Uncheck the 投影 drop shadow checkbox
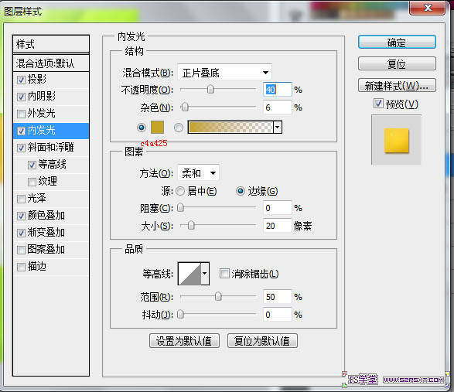Viewport: 454px width, 392px height. [x=21, y=80]
